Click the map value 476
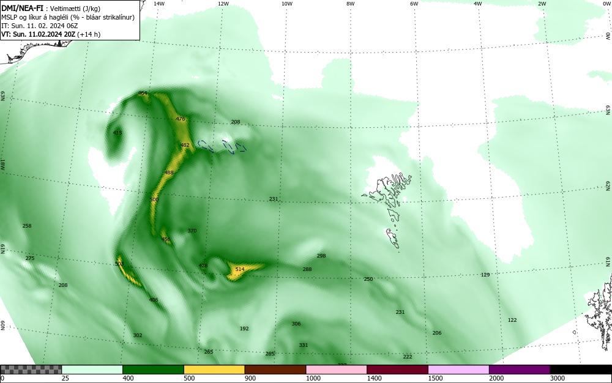 click(181, 119)
